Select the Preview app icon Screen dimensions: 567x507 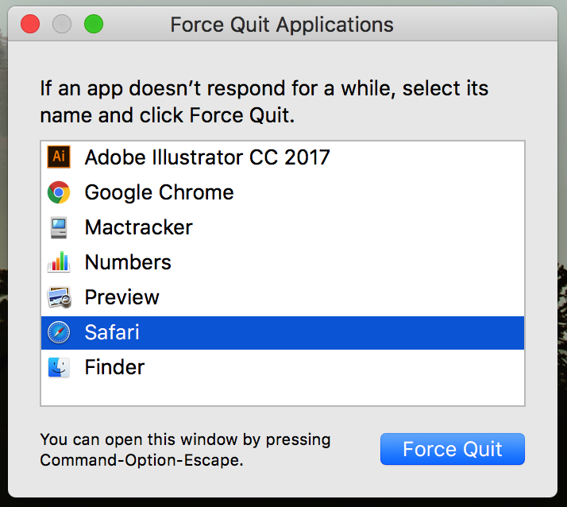click(60, 297)
